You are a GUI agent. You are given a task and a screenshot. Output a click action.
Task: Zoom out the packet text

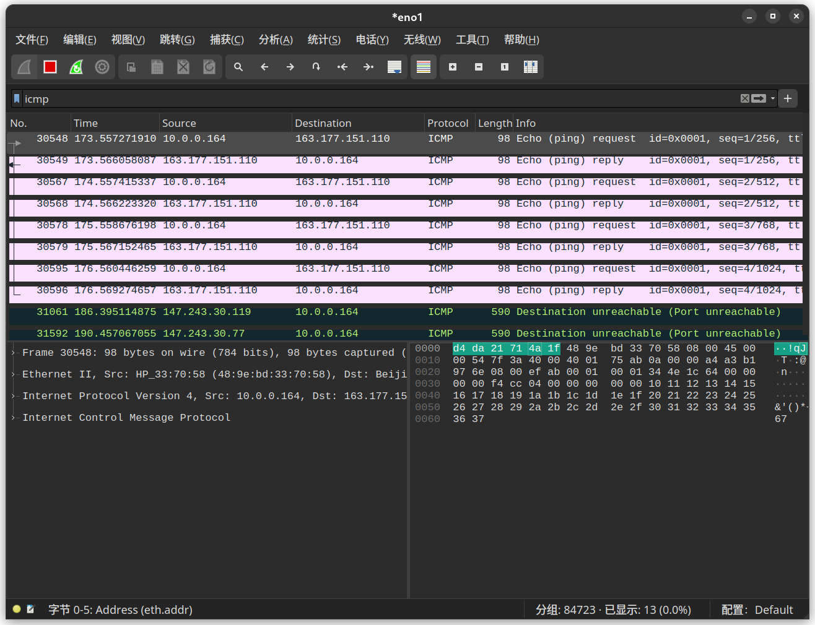point(479,67)
